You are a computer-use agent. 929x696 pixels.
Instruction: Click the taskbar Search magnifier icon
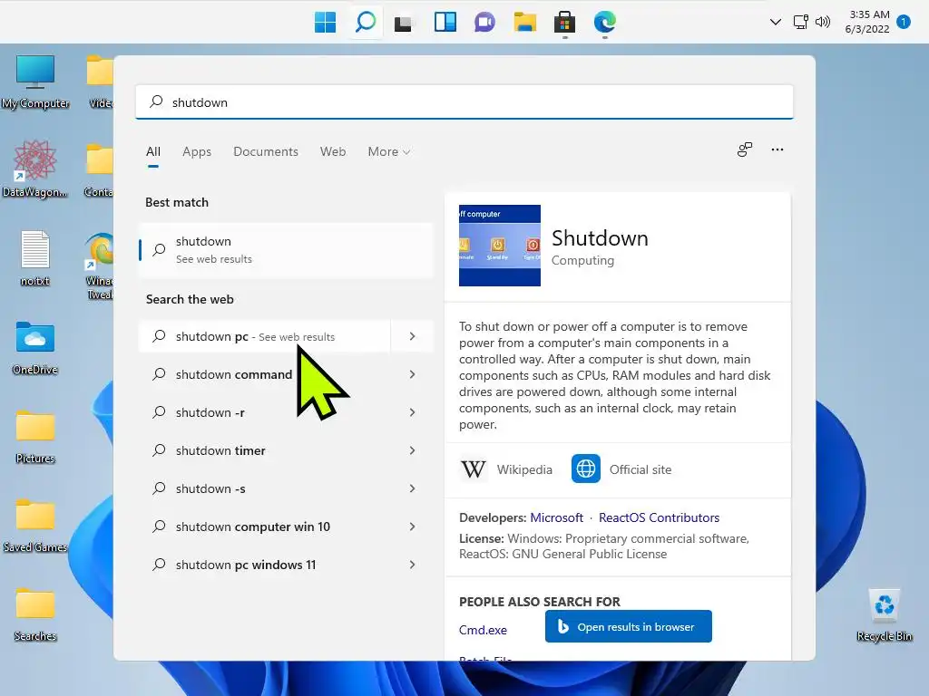[366, 23]
